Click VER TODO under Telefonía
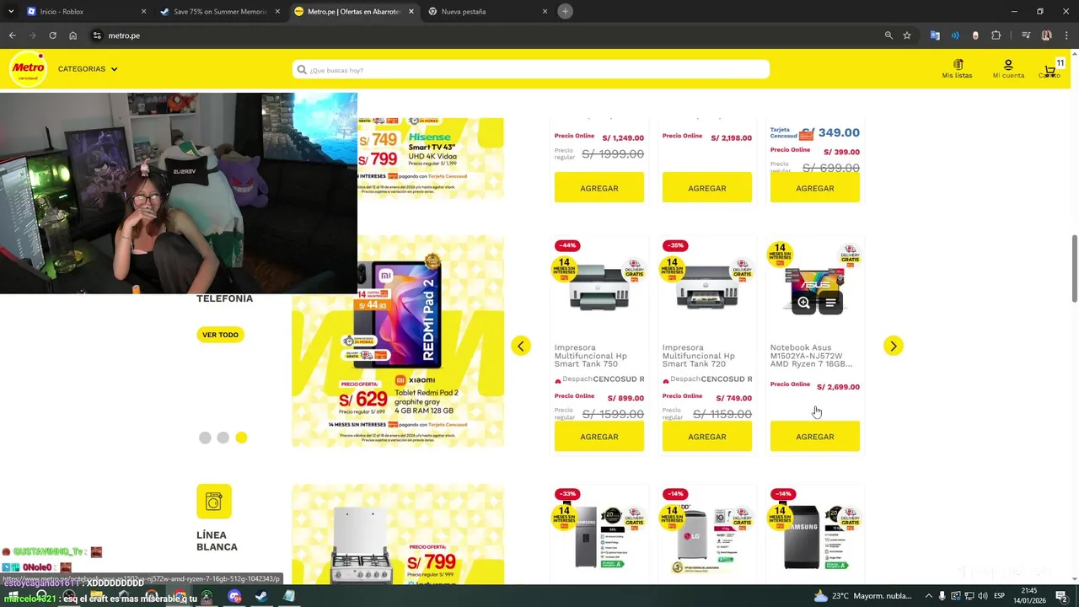1079x607 pixels. (220, 335)
